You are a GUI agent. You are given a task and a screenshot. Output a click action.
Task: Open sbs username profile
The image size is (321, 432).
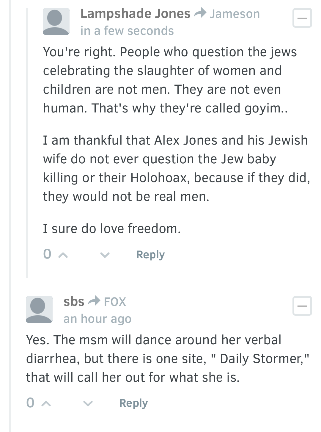(74, 301)
